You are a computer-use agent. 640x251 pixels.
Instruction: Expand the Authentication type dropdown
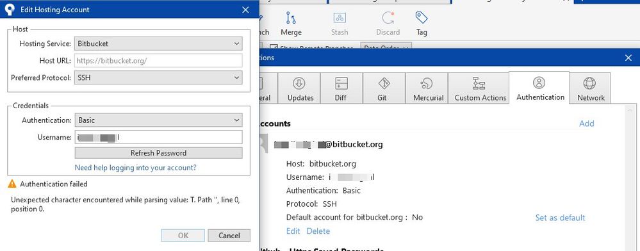(158, 120)
